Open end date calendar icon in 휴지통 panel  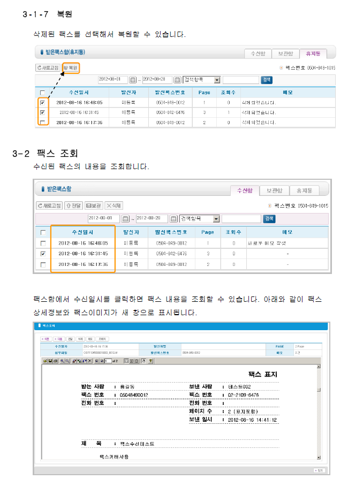tap(177, 80)
